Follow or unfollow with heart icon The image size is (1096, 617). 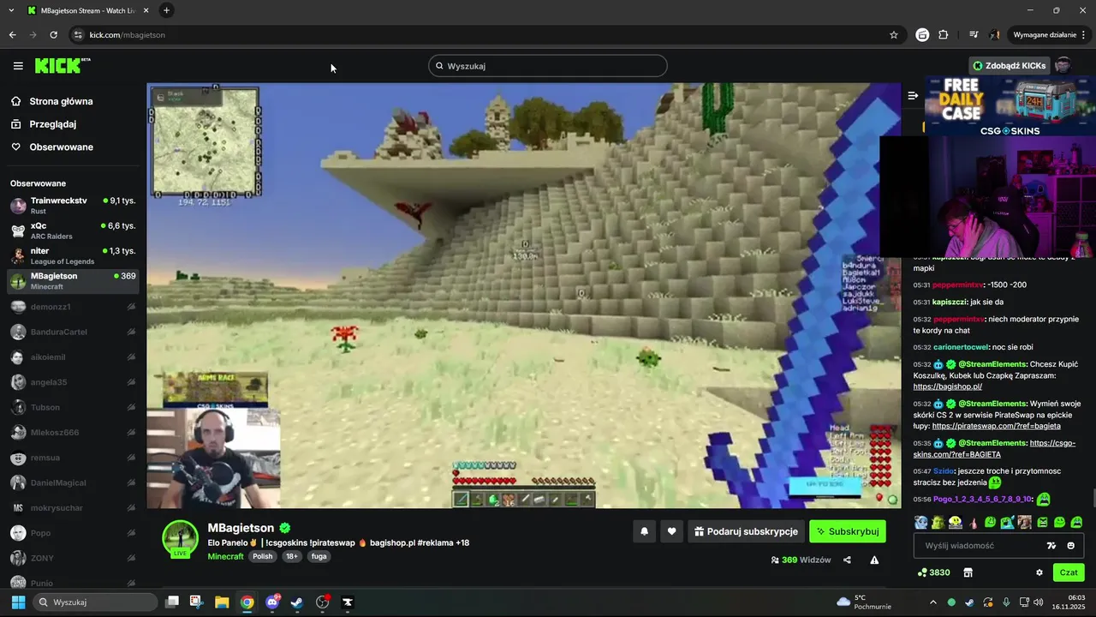click(672, 531)
